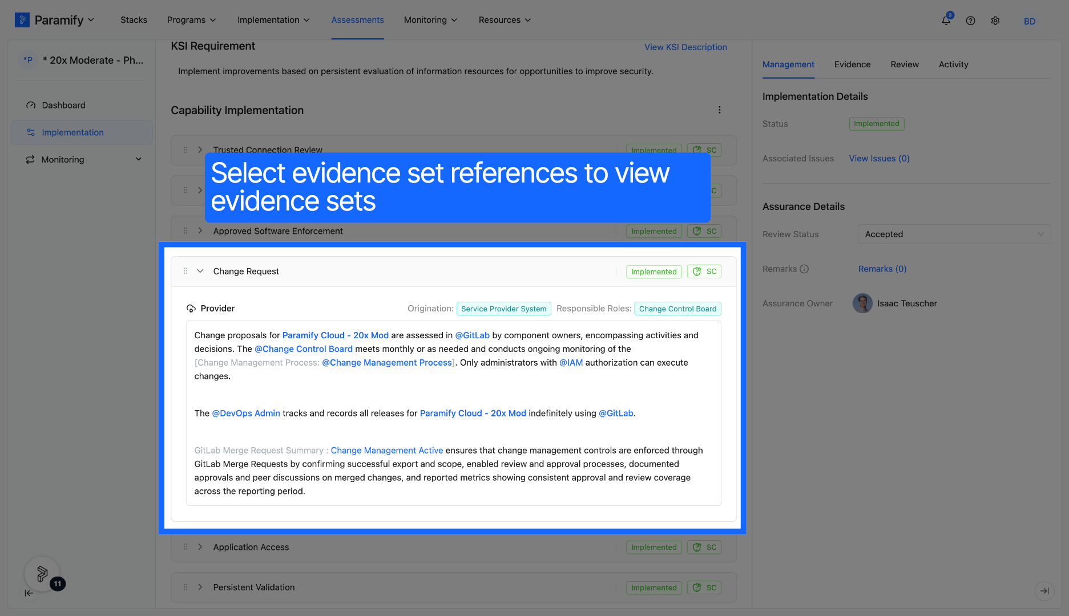Open the Resources dropdown menu

coord(505,20)
